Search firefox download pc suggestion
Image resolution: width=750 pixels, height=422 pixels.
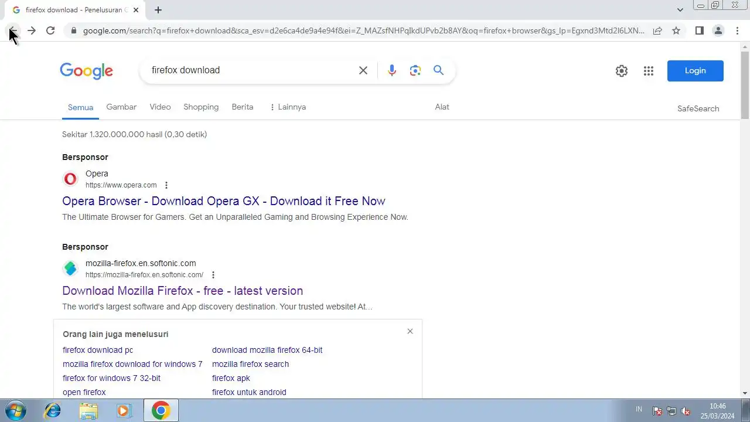(x=98, y=350)
